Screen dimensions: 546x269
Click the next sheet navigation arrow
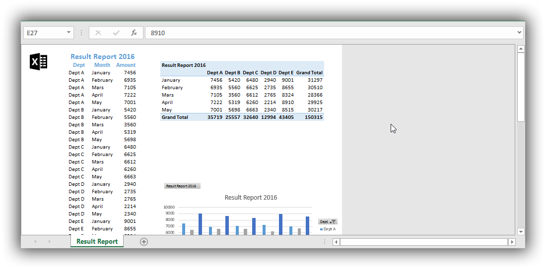[x=50, y=242]
